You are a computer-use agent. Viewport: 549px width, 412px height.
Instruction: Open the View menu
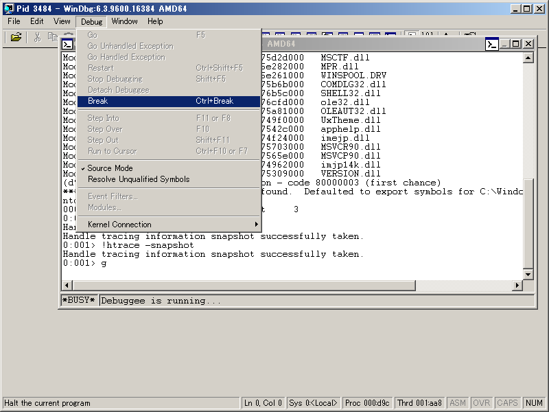pyautogui.click(x=62, y=21)
